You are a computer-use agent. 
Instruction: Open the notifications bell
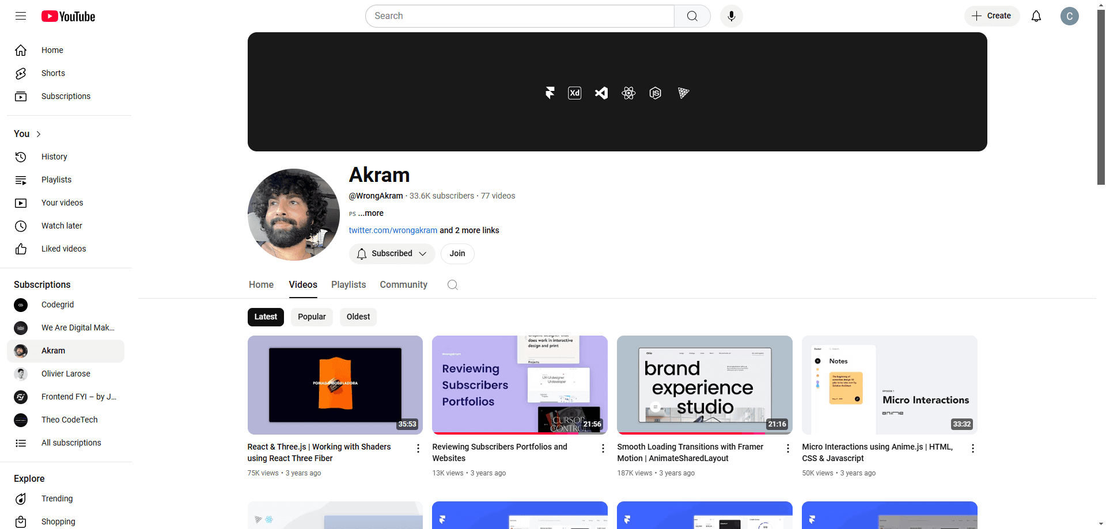(x=1036, y=16)
